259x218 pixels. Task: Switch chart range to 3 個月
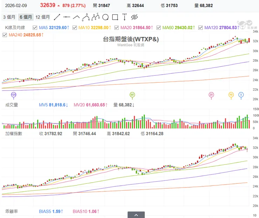click(x=9, y=17)
